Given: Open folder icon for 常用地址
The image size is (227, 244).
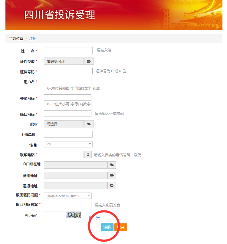Looking at the screenshot, I should (112, 175).
